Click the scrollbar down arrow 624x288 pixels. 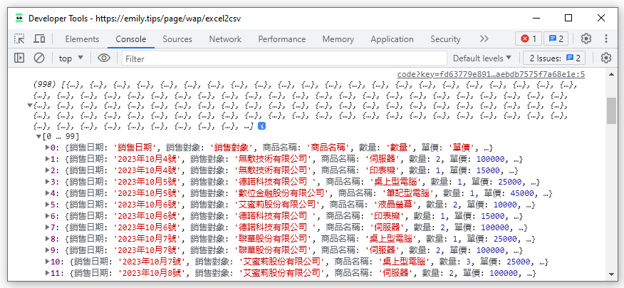click(x=611, y=274)
